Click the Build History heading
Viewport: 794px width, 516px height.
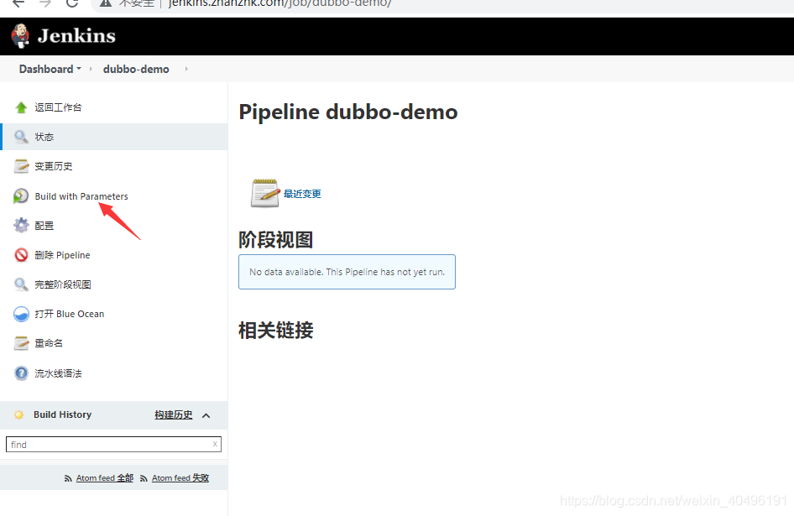pos(63,414)
